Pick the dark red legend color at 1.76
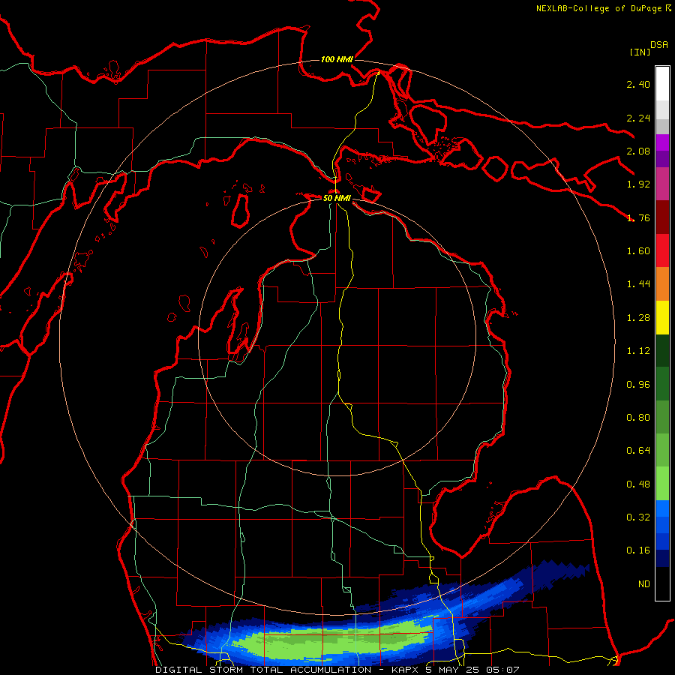The image size is (675, 675). click(x=662, y=217)
